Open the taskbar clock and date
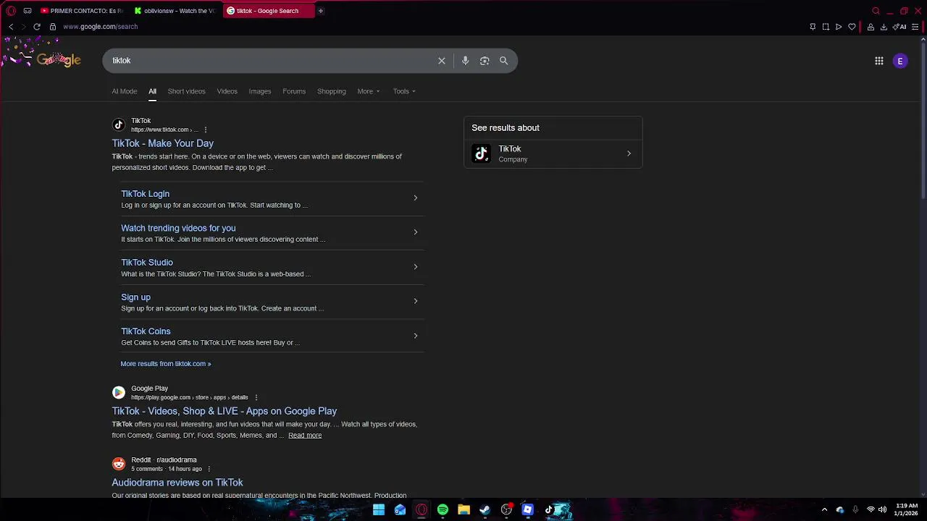 click(x=906, y=509)
